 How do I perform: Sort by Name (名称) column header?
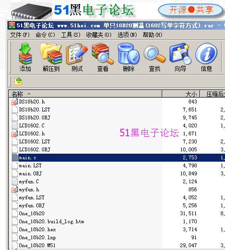point(85,94)
